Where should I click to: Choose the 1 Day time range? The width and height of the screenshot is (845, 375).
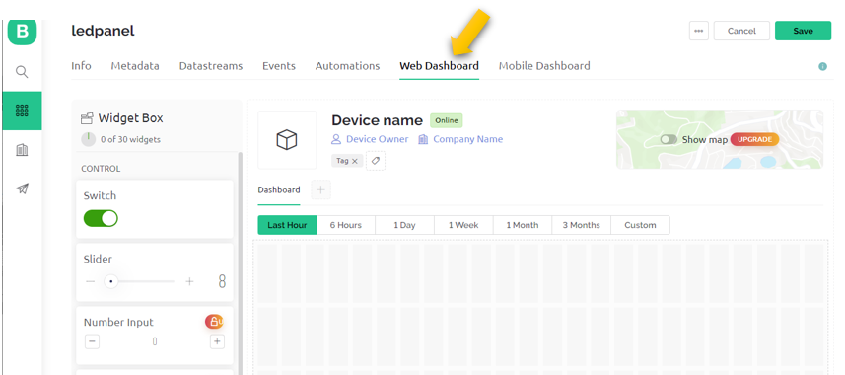coord(404,225)
